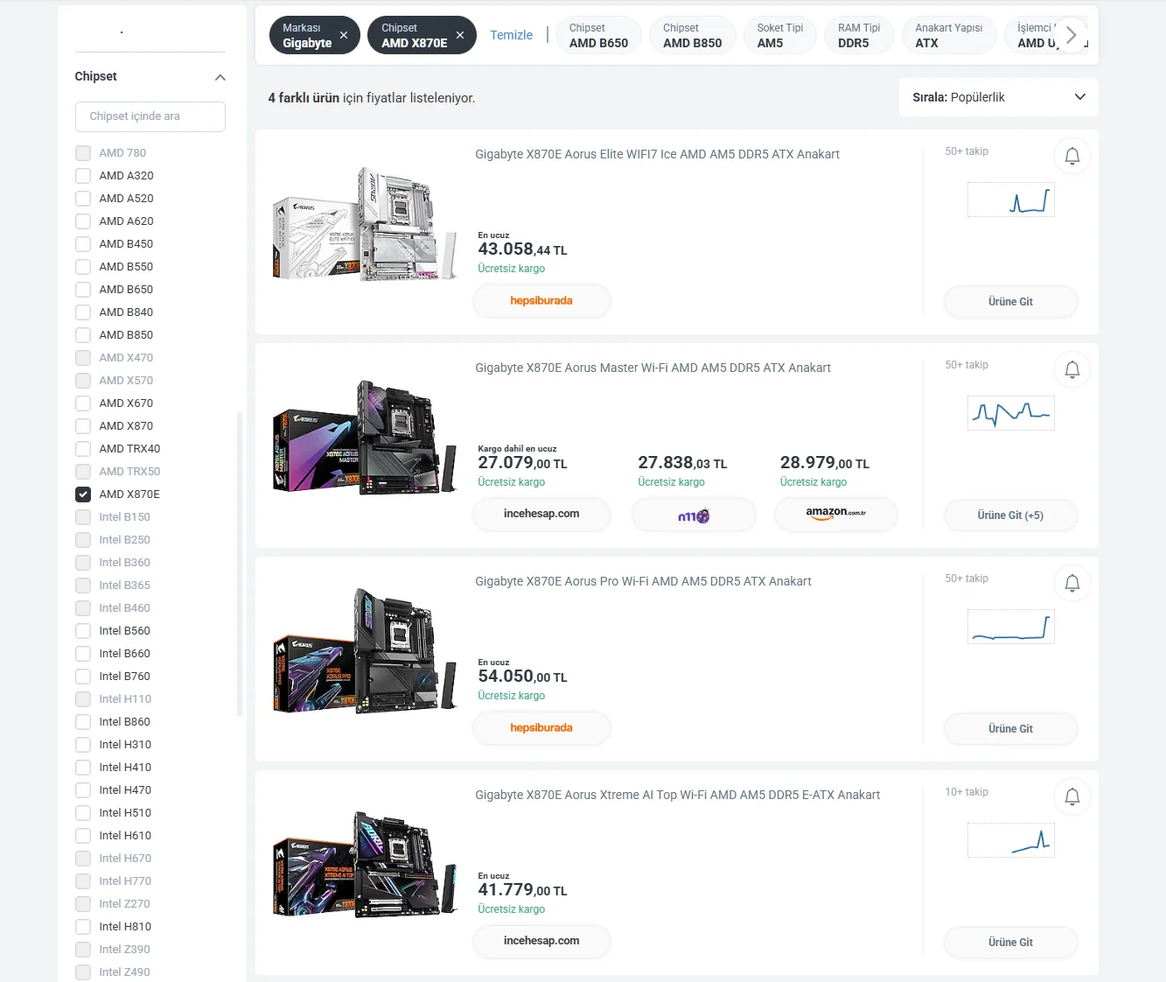Screen dimensions: 1166x982
Task: Show more filter chips with right arrow
Action: pos(1072,35)
